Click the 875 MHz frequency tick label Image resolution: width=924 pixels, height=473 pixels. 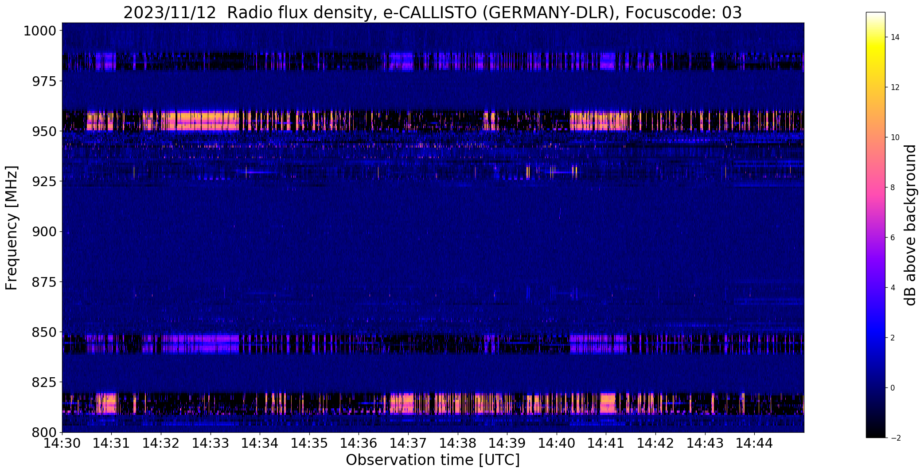(44, 282)
